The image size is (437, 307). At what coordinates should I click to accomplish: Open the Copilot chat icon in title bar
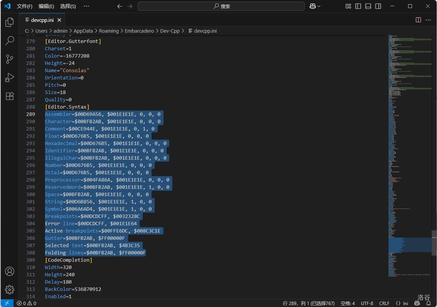tap(313, 6)
